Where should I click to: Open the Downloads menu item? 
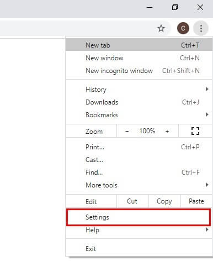pyautogui.click(x=139, y=102)
